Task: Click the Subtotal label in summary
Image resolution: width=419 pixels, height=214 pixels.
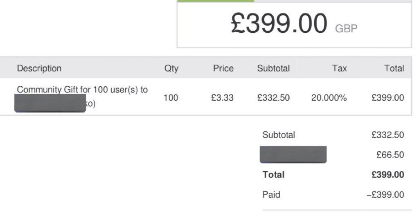Action: 279,135
